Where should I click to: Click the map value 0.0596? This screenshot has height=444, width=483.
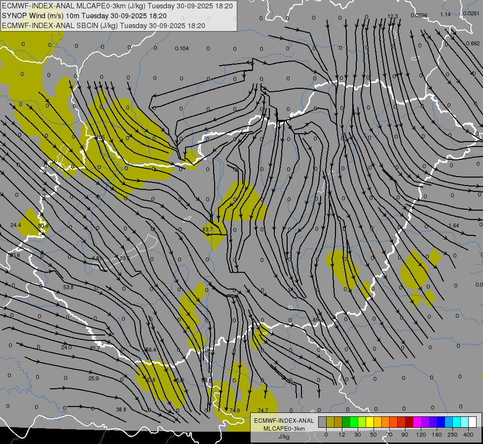click(x=419, y=15)
